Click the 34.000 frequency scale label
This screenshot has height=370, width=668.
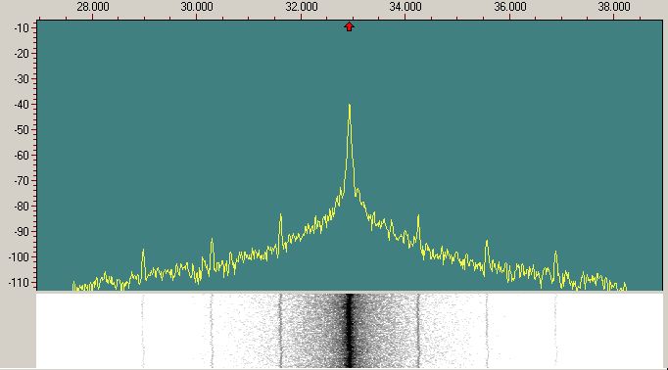tap(406, 7)
